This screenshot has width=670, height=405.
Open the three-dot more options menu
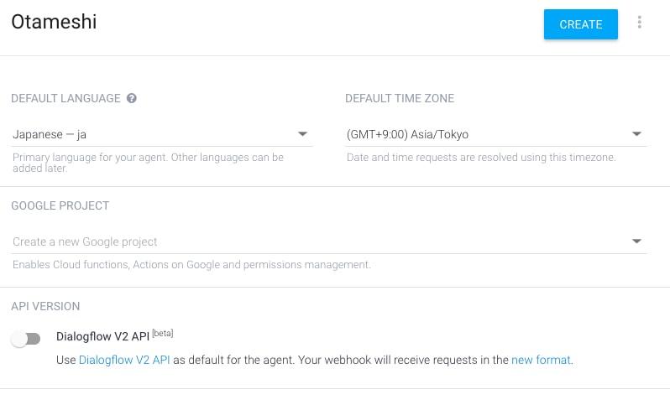pos(639,22)
